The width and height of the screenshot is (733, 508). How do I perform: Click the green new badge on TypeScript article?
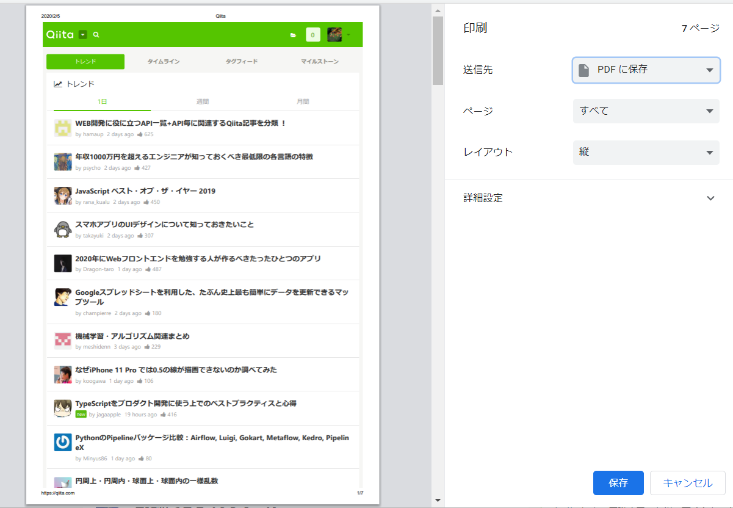(x=81, y=415)
